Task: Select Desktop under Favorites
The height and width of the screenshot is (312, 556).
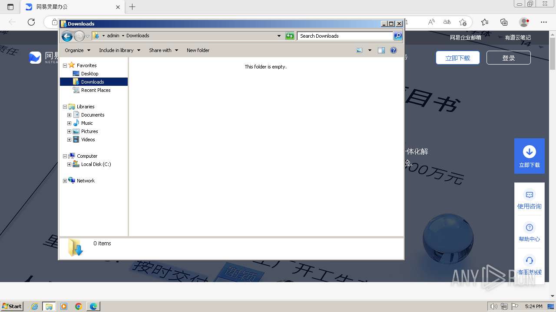Action: (89, 74)
